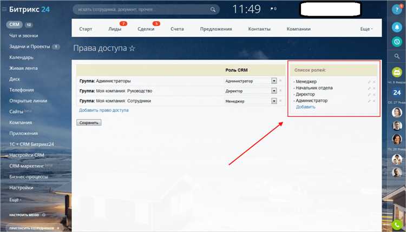Click the Менеджер role name in list
Viewport: 406px width, 232px height.
tap(306, 82)
